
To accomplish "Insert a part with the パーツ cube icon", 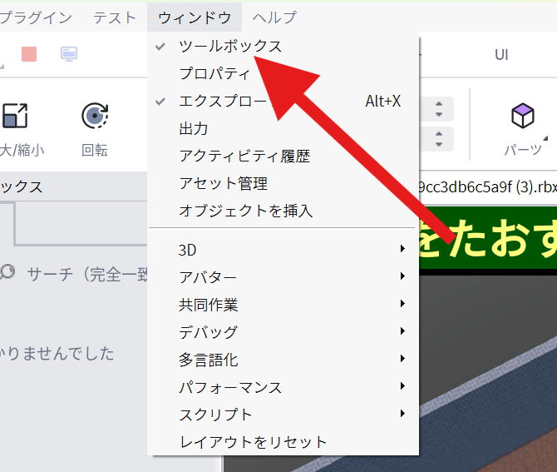I will click(x=522, y=117).
